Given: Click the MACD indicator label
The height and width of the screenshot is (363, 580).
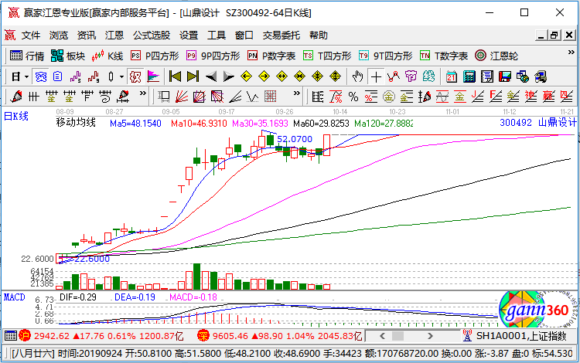Looking at the screenshot, I should pos(15,297).
